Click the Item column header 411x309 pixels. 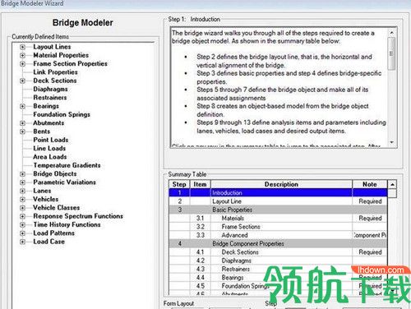[x=200, y=184]
